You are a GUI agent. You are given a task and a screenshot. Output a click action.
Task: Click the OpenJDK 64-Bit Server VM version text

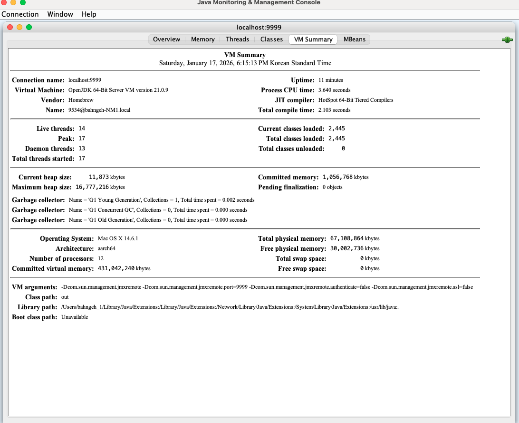point(118,90)
